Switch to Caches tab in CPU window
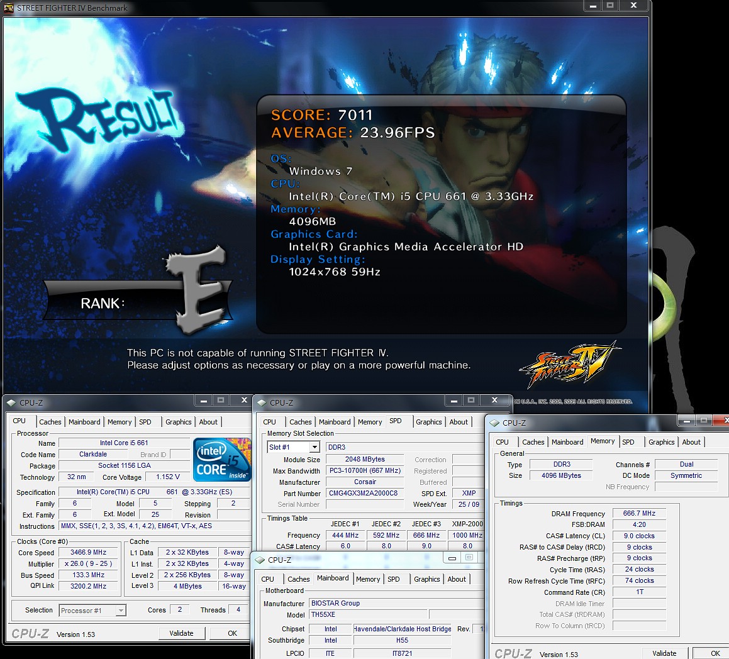The image size is (729, 659). pos(50,422)
